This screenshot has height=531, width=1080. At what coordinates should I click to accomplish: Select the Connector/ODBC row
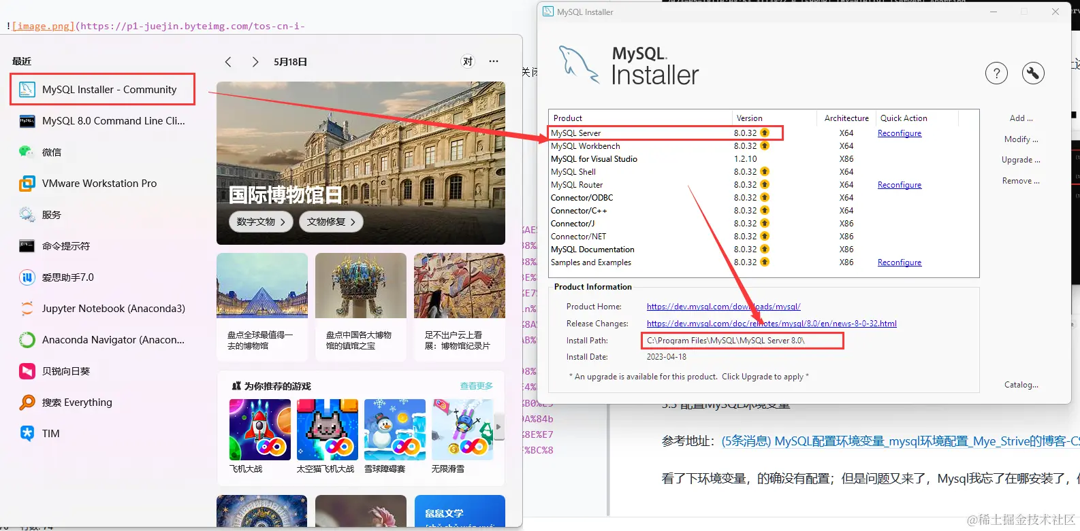[763, 198]
